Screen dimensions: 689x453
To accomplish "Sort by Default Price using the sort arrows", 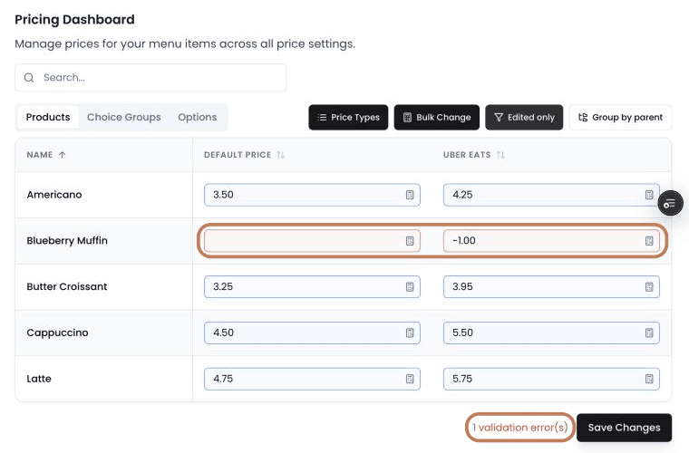I will (x=280, y=155).
